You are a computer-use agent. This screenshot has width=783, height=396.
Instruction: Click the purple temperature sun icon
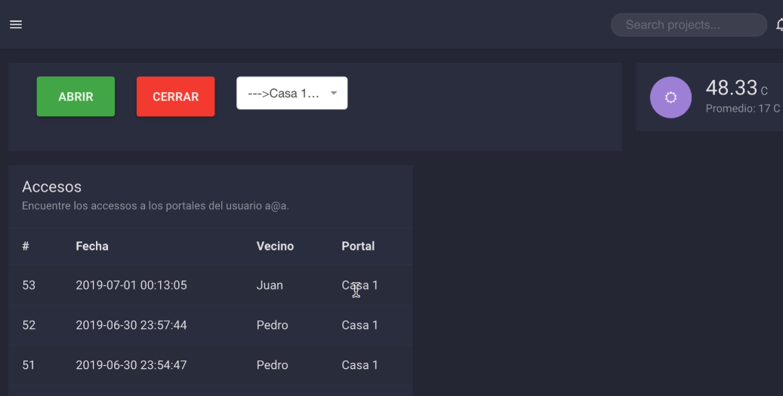670,97
